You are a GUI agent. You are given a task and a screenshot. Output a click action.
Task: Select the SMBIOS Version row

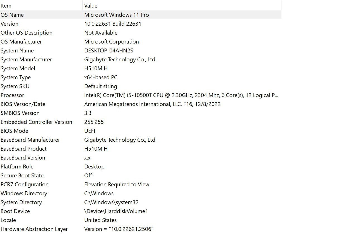click(20, 113)
